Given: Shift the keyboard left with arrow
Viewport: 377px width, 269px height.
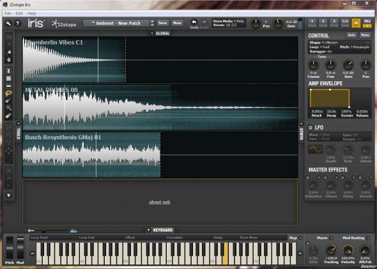Looking at the screenshot, I should (x=33, y=253).
